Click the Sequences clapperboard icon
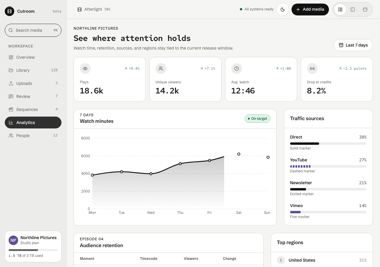The image size is (380, 267). [x=11, y=109]
